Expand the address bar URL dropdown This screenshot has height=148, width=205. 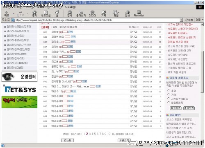pos(181,20)
